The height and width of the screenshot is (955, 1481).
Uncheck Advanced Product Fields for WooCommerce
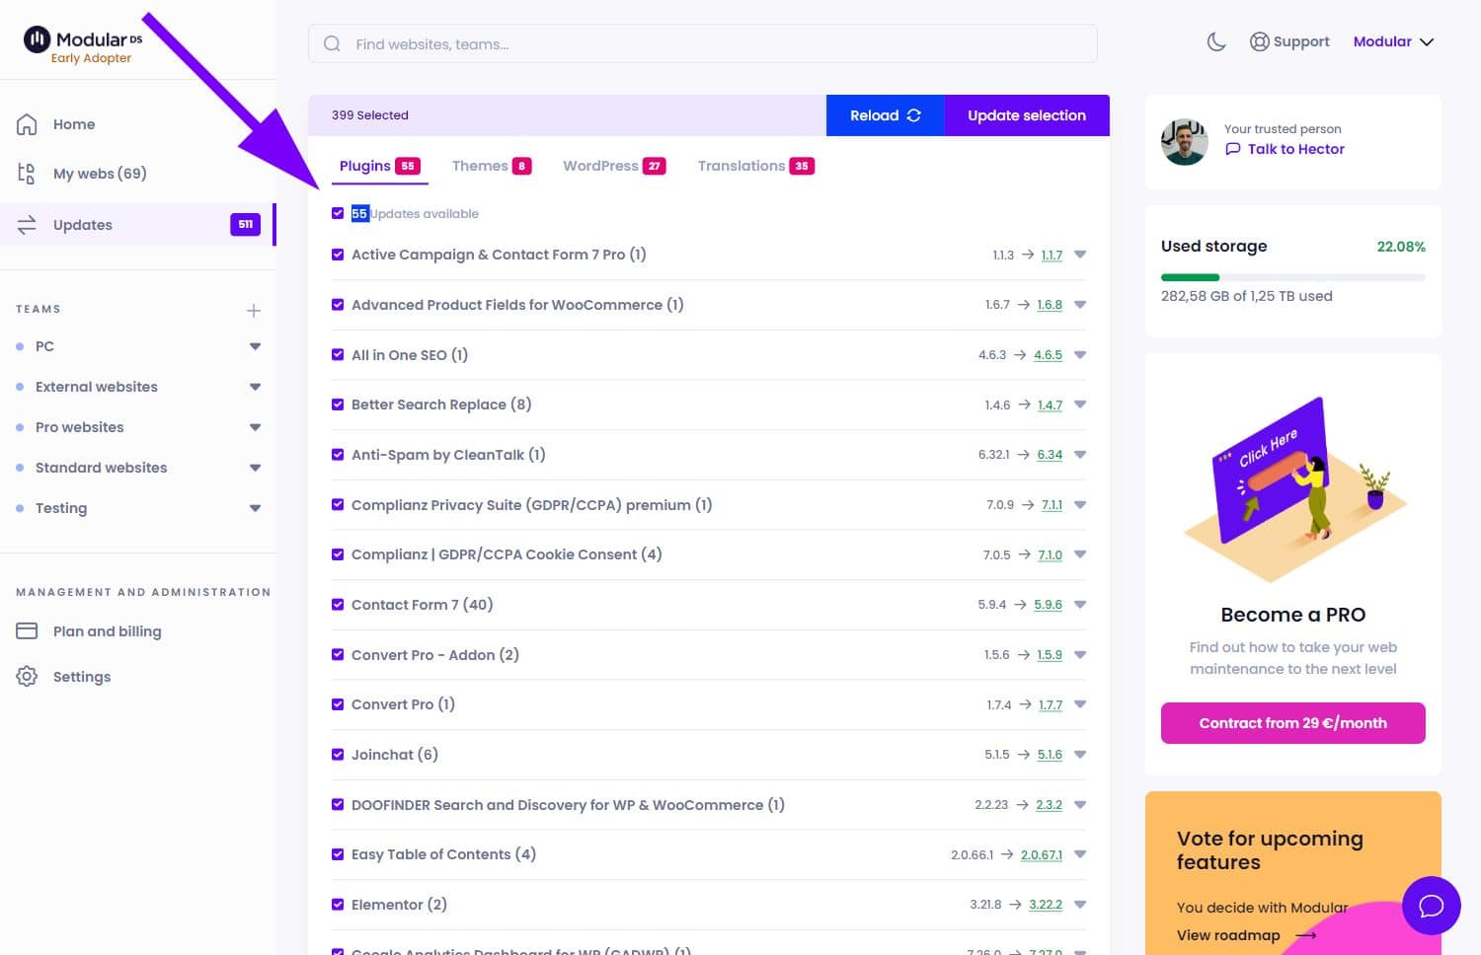[338, 305]
